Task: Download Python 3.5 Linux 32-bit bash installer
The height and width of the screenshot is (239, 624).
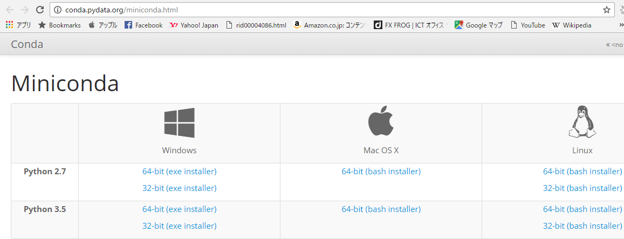Action: (582, 226)
